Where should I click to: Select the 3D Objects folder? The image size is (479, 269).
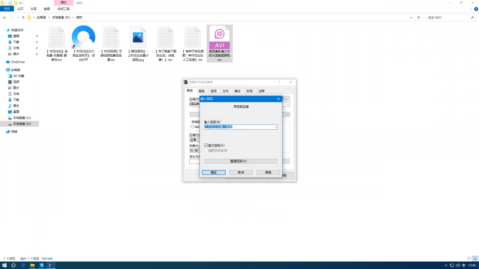(x=18, y=76)
